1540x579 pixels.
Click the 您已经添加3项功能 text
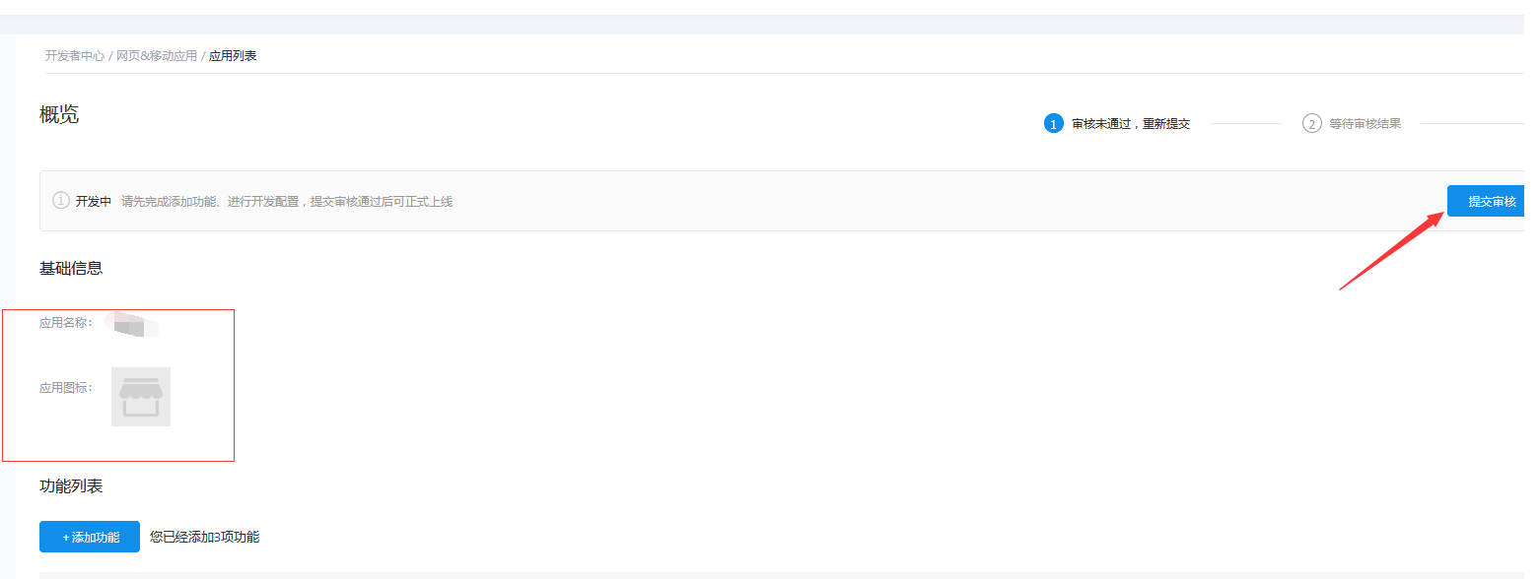pos(204,537)
